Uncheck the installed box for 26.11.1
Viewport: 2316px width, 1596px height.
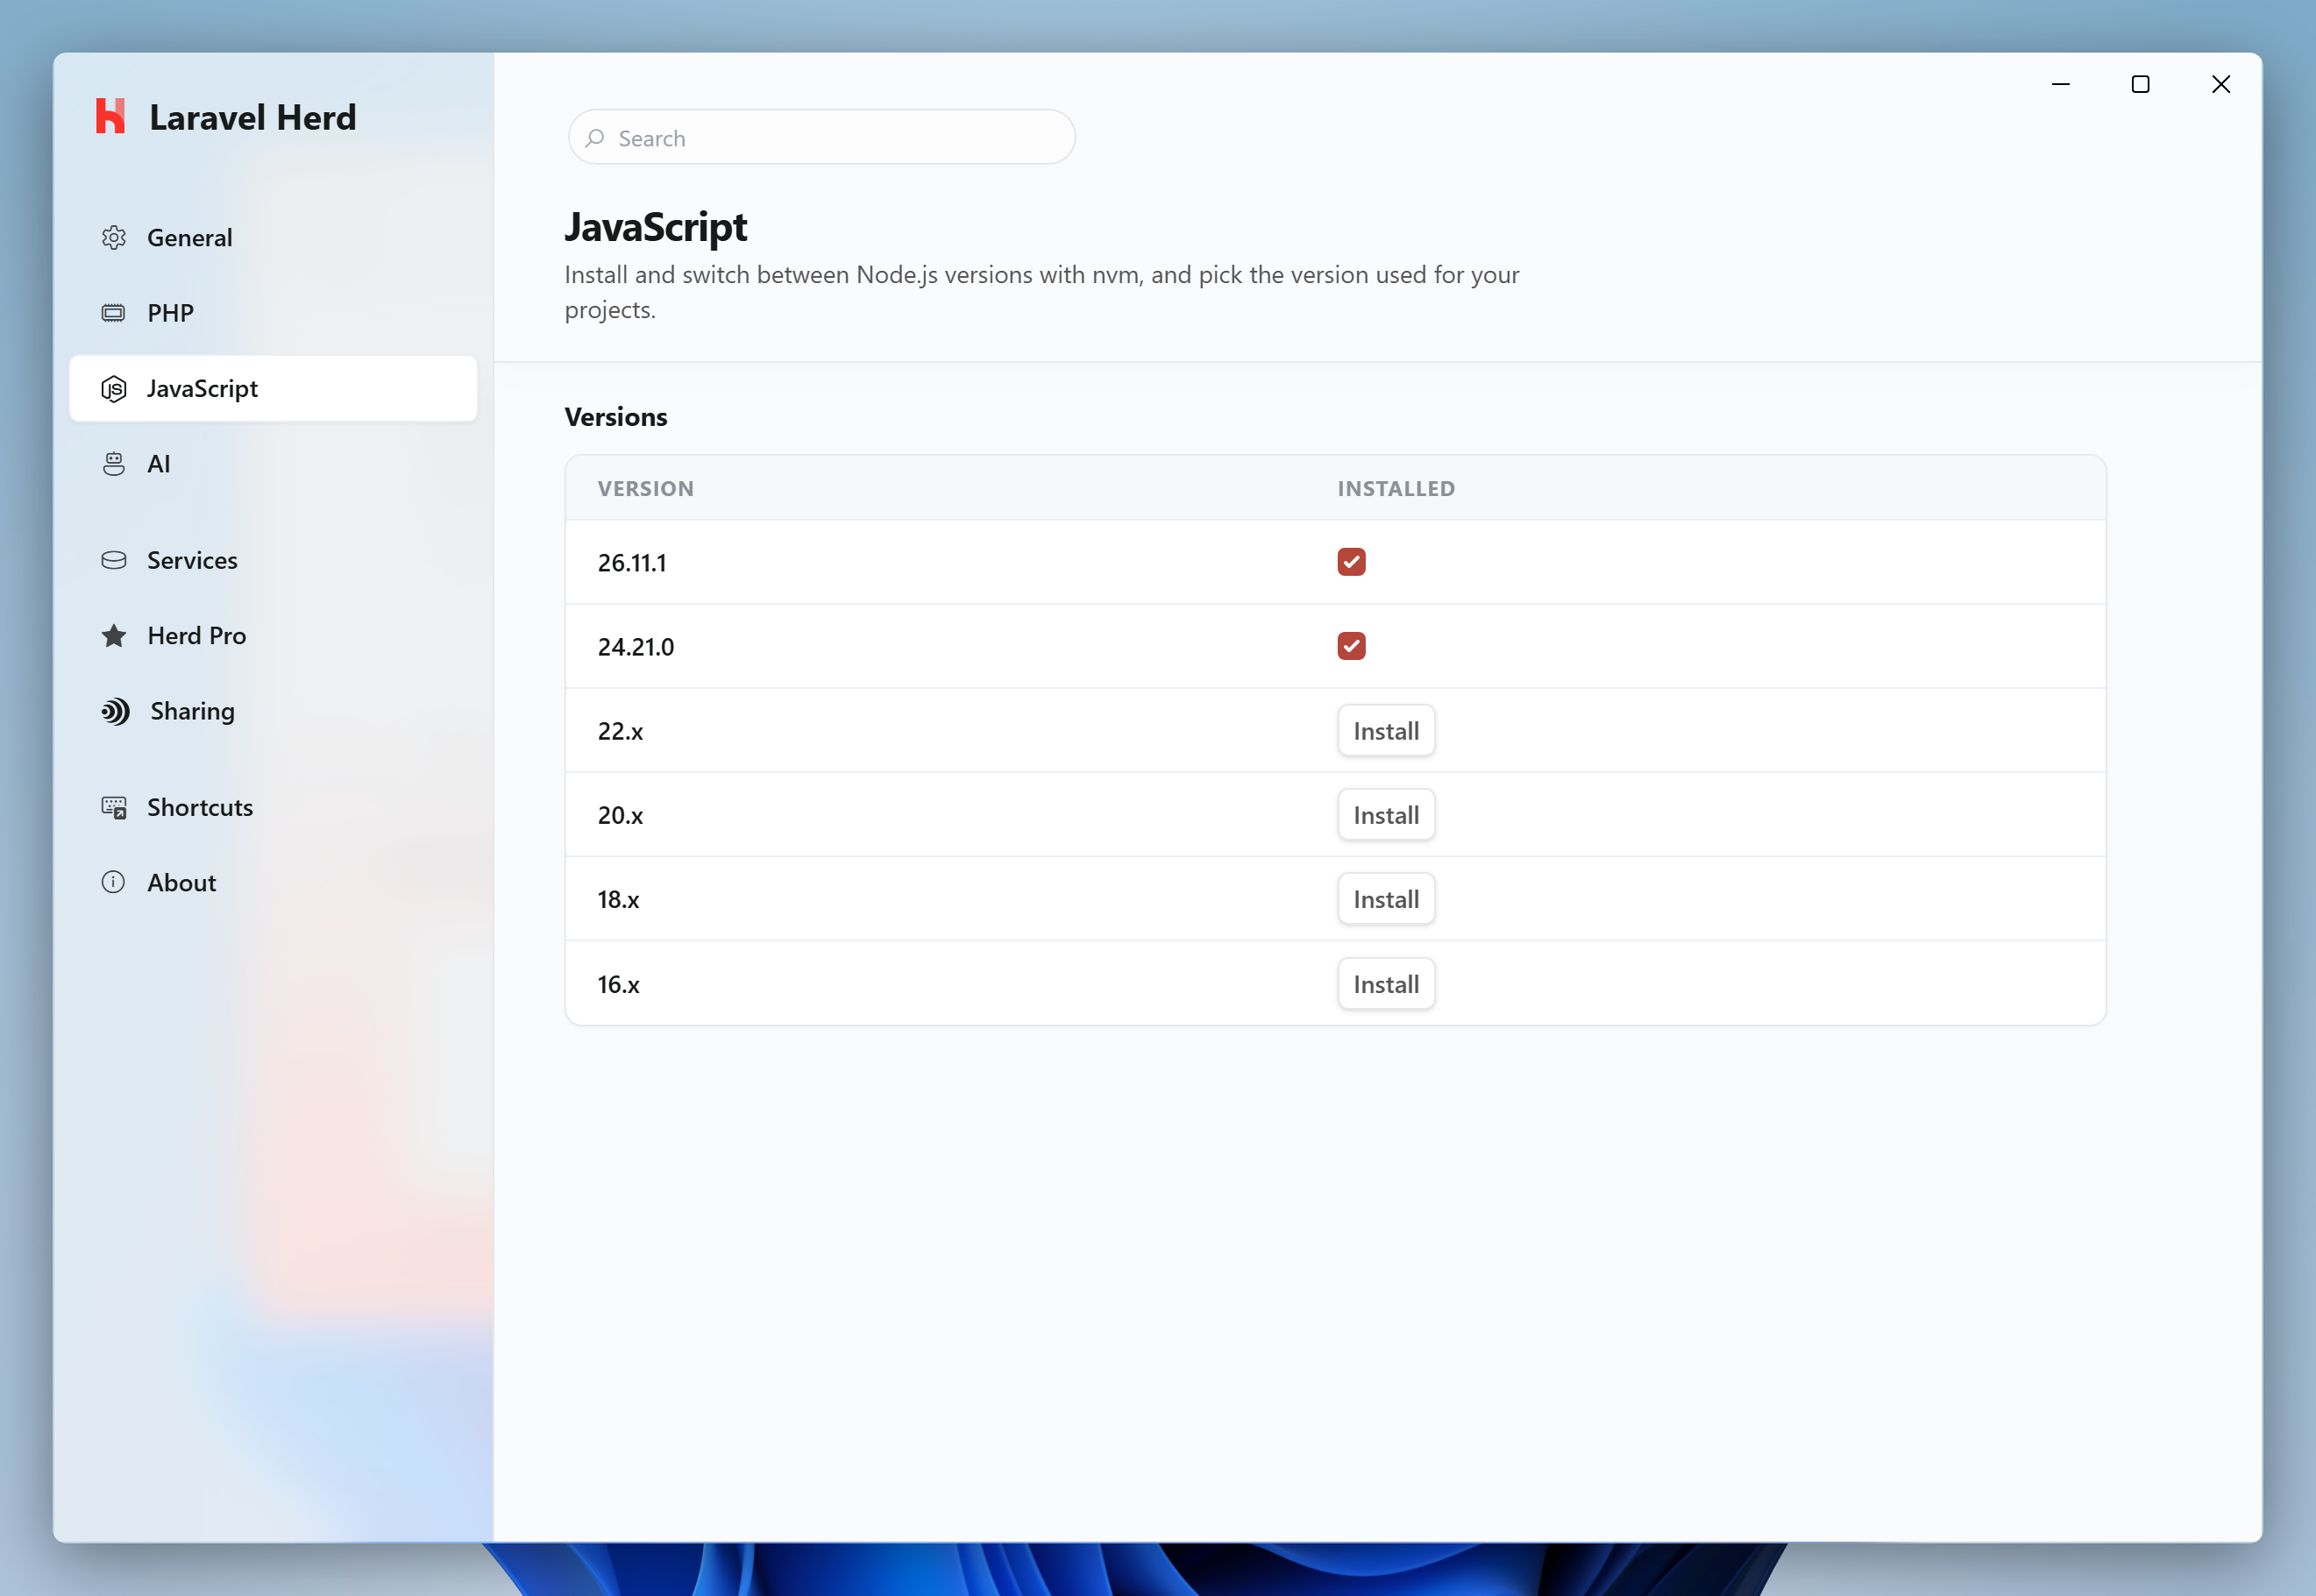point(1351,562)
